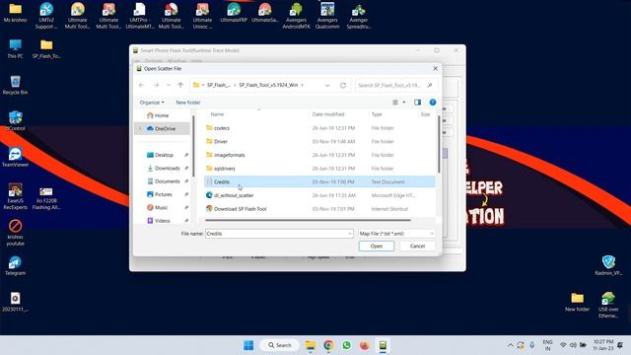Open recent locations dropdown arrow

tap(169, 85)
